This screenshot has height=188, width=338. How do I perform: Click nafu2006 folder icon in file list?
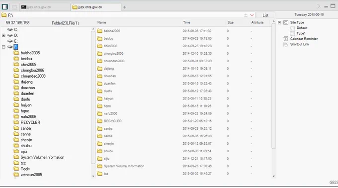pyautogui.click(x=99, y=113)
